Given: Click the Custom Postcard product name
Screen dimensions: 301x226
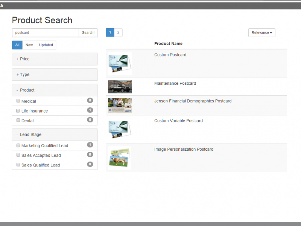Looking at the screenshot, I should click(x=170, y=55).
